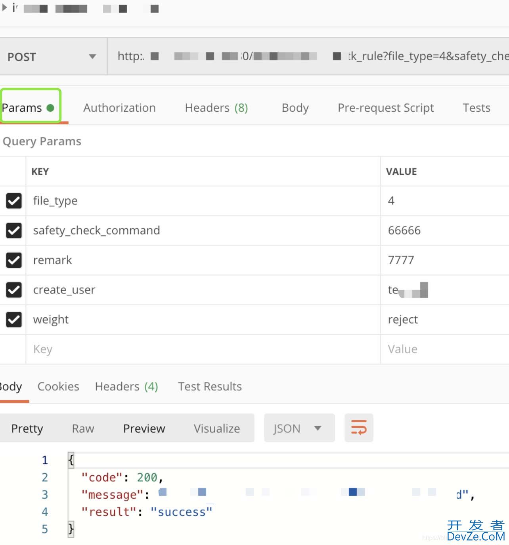Open the POST method dropdown

tap(53, 57)
